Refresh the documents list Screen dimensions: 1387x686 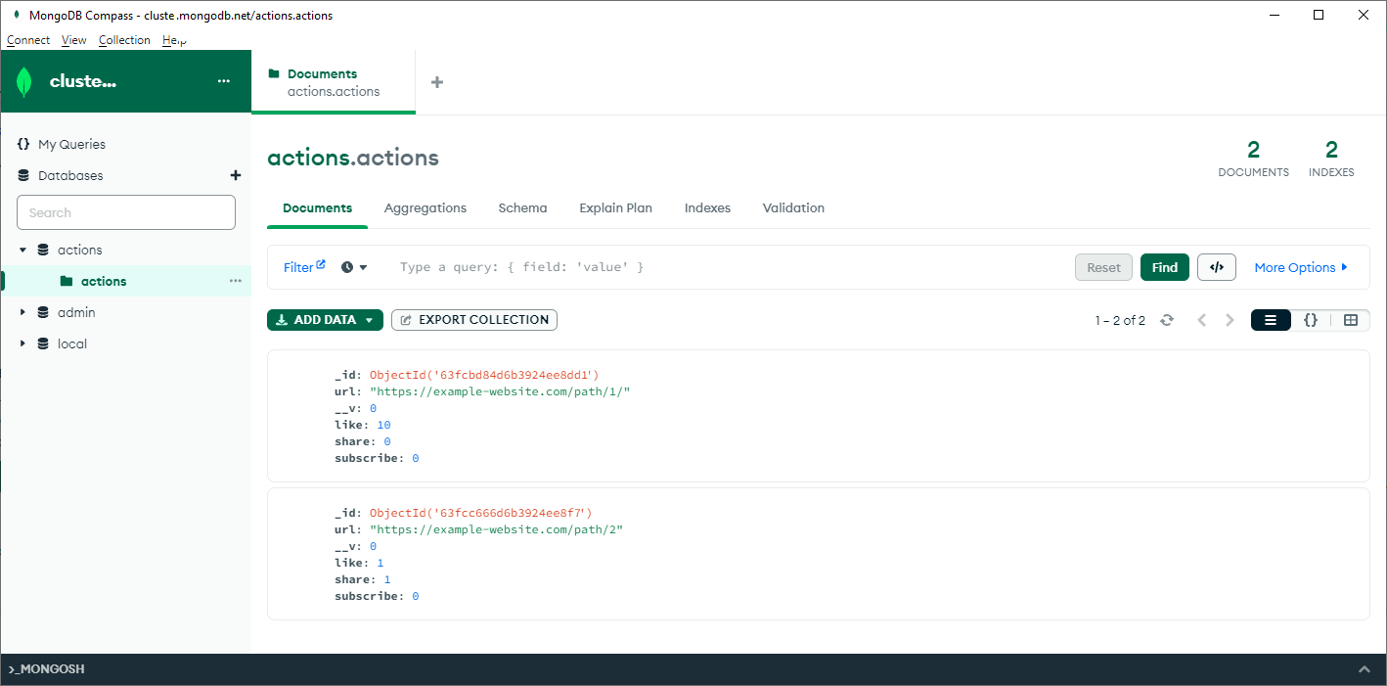pyautogui.click(x=1167, y=320)
